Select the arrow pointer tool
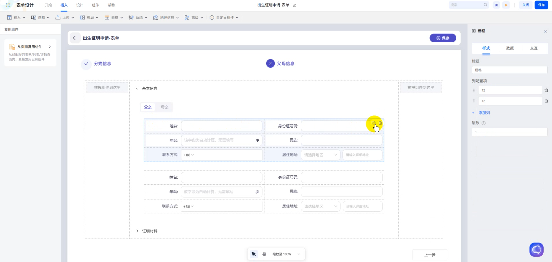The height and width of the screenshot is (262, 552). [x=254, y=254]
